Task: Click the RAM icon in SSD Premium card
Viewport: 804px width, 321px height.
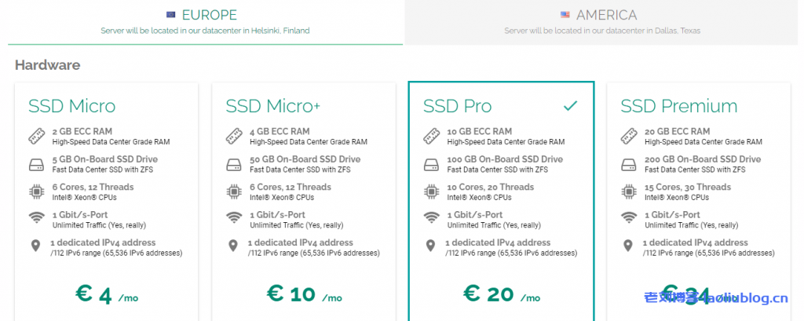Action: [x=628, y=136]
